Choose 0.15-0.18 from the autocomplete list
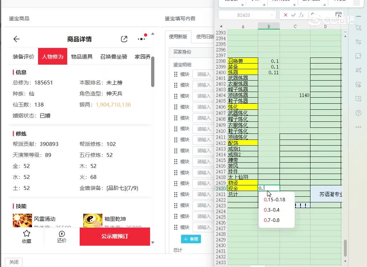The width and height of the screenshot is (367, 267). [275, 200]
